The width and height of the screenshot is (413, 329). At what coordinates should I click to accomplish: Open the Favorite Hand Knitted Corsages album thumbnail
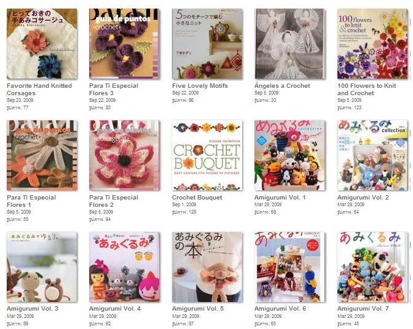click(x=42, y=44)
